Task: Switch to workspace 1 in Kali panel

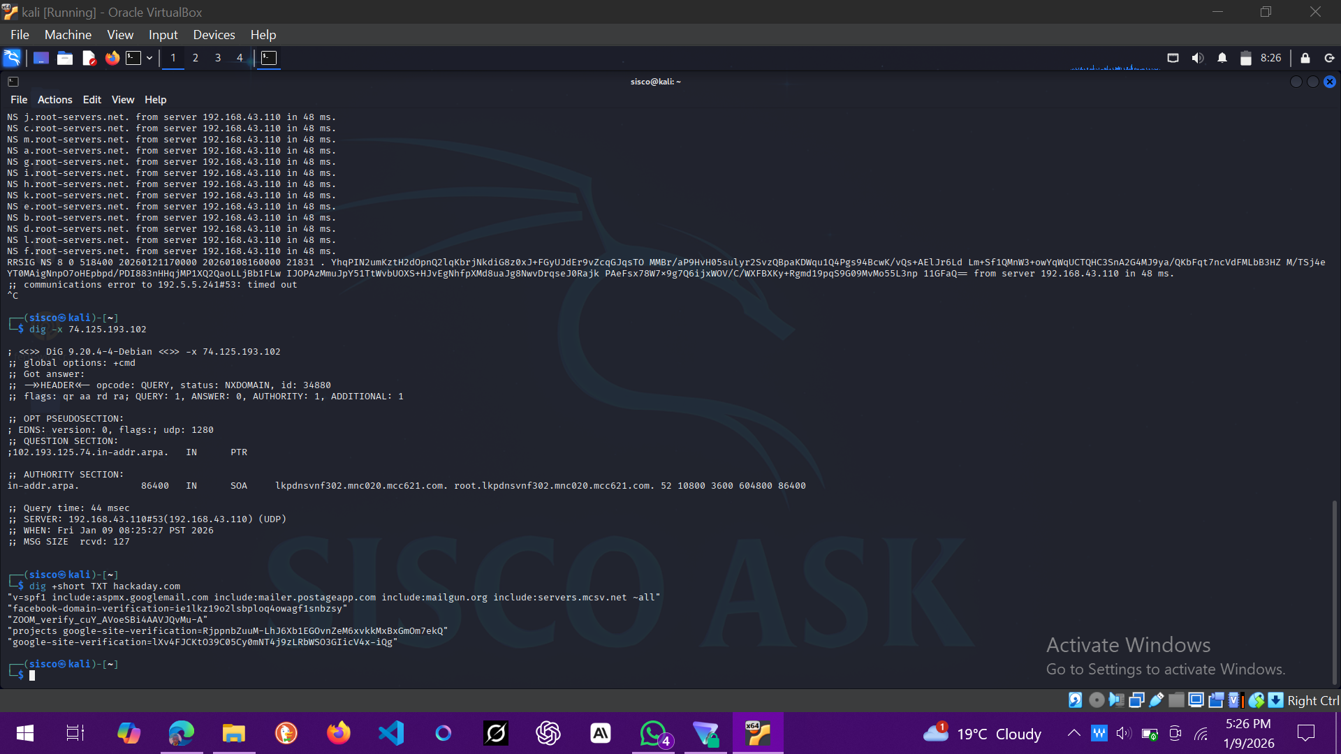Action: (x=173, y=58)
